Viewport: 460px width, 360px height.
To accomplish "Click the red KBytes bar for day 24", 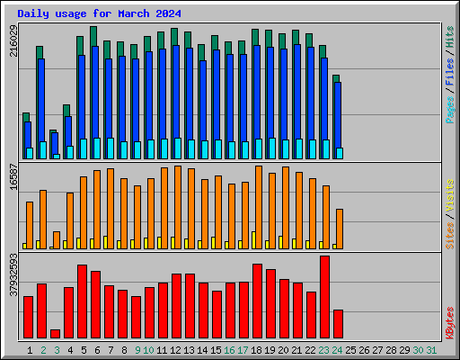I will [x=338, y=324].
